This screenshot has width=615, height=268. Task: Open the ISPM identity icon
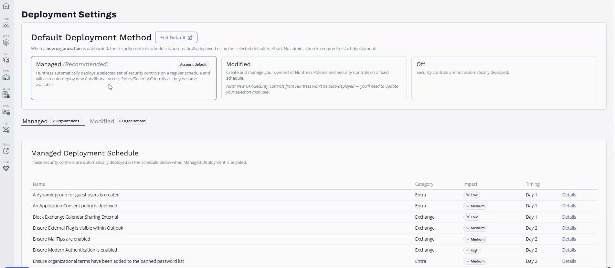coord(6,112)
